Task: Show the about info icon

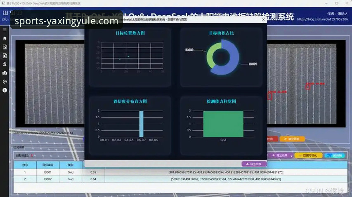Action: 5,90
